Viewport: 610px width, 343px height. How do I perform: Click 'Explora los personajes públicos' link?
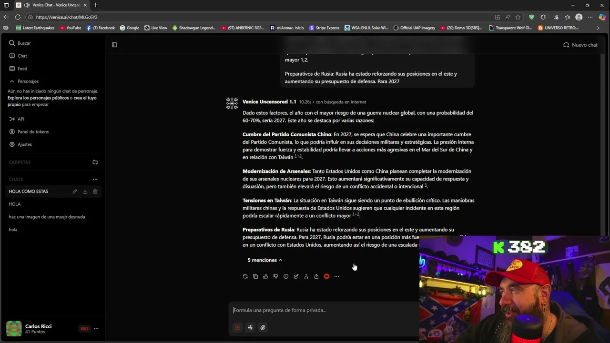coord(38,98)
